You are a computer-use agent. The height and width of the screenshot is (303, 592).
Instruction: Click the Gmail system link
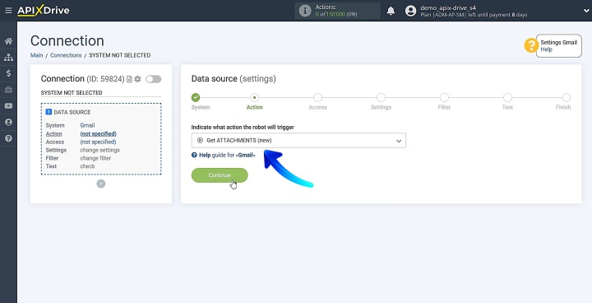point(87,125)
